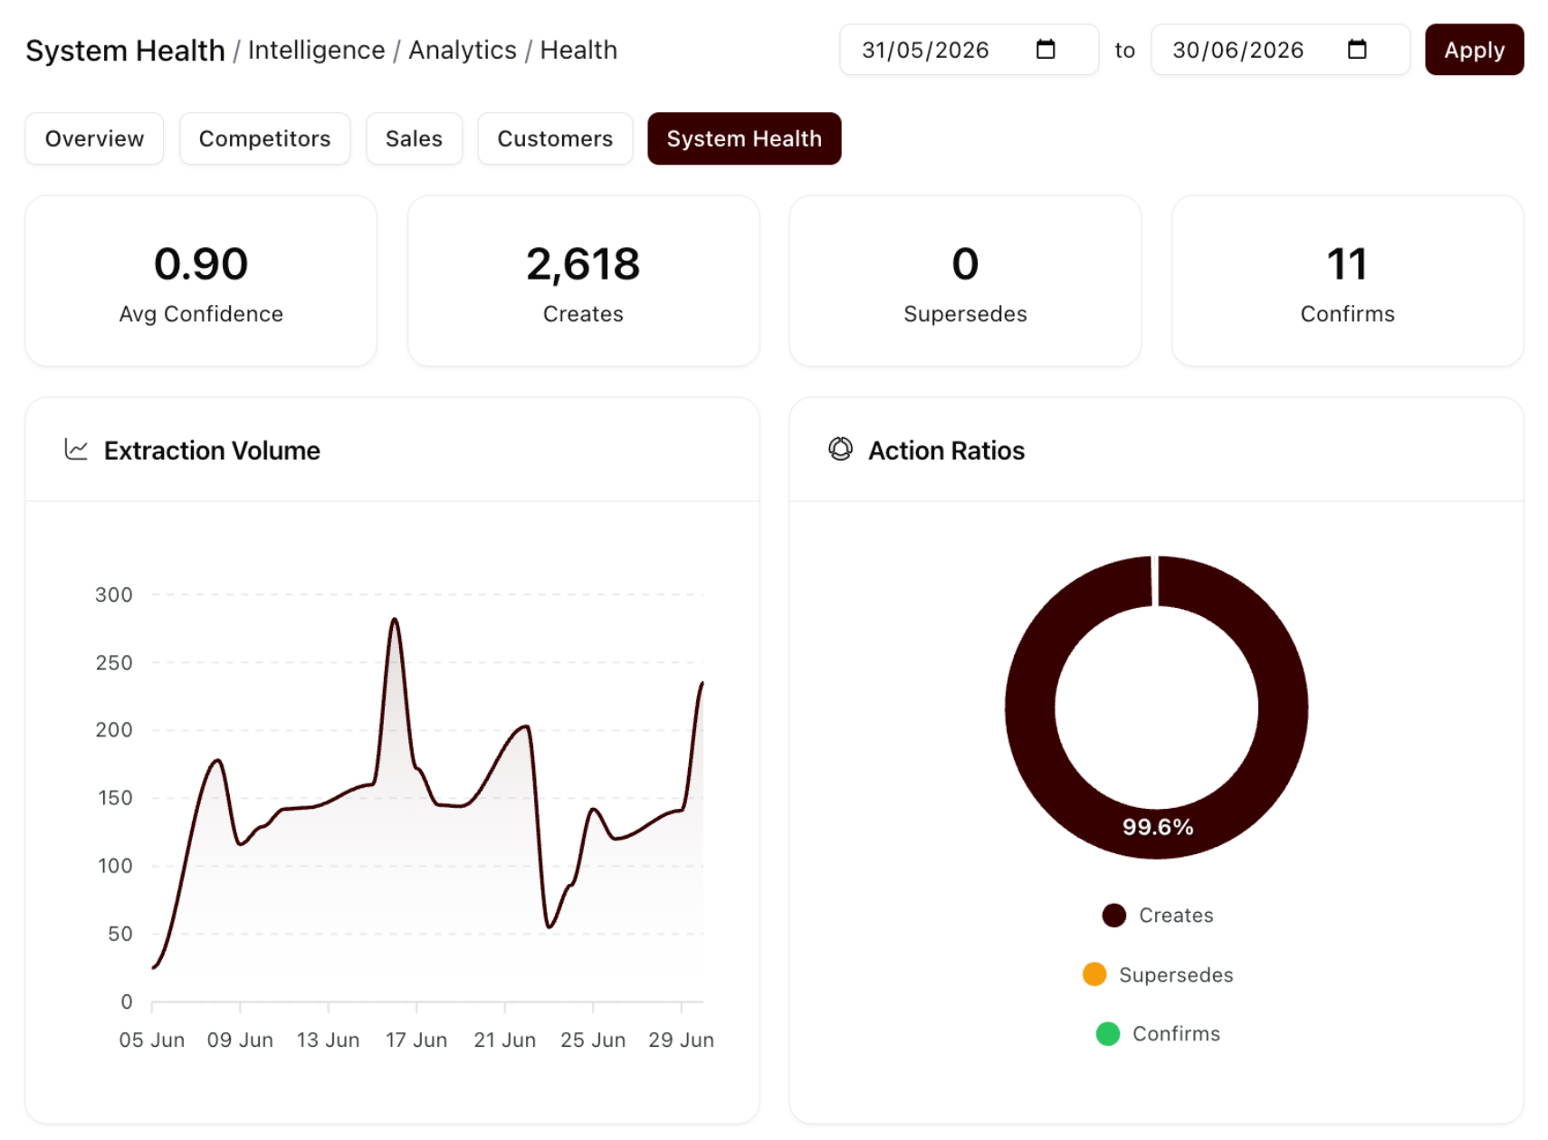Open the Competitors tab
The width and height of the screenshot is (1548, 1140).
[264, 138]
